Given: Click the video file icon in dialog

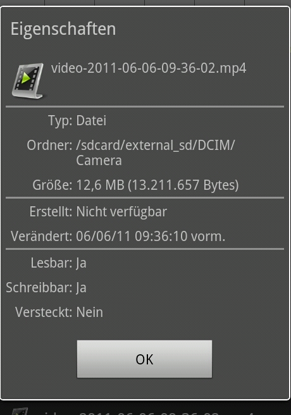Looking at the screenshot, I should click(x=28, y=81).
